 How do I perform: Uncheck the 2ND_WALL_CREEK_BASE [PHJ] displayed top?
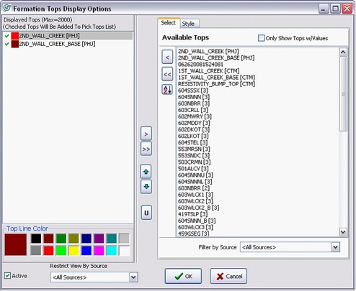pos(6,44)
